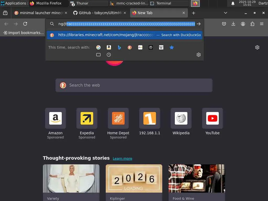Image resolution: width=268 pixels, height=201 pixels.
Task: Open the Firefox application hamburger menu
Action: pyautogui.click(x=262, y=24)
